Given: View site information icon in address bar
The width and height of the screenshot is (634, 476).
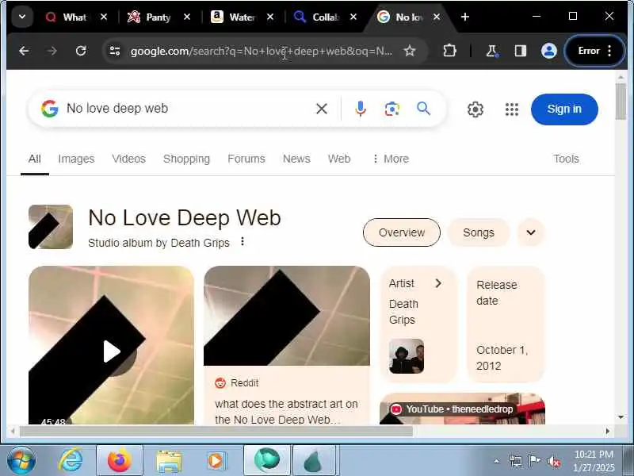Looking at the screenshot, I should pyautogui.click(x=115, y=51).
